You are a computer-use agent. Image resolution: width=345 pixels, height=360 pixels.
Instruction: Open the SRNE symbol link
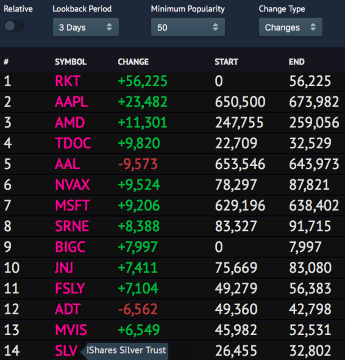[x=72, y=226]
